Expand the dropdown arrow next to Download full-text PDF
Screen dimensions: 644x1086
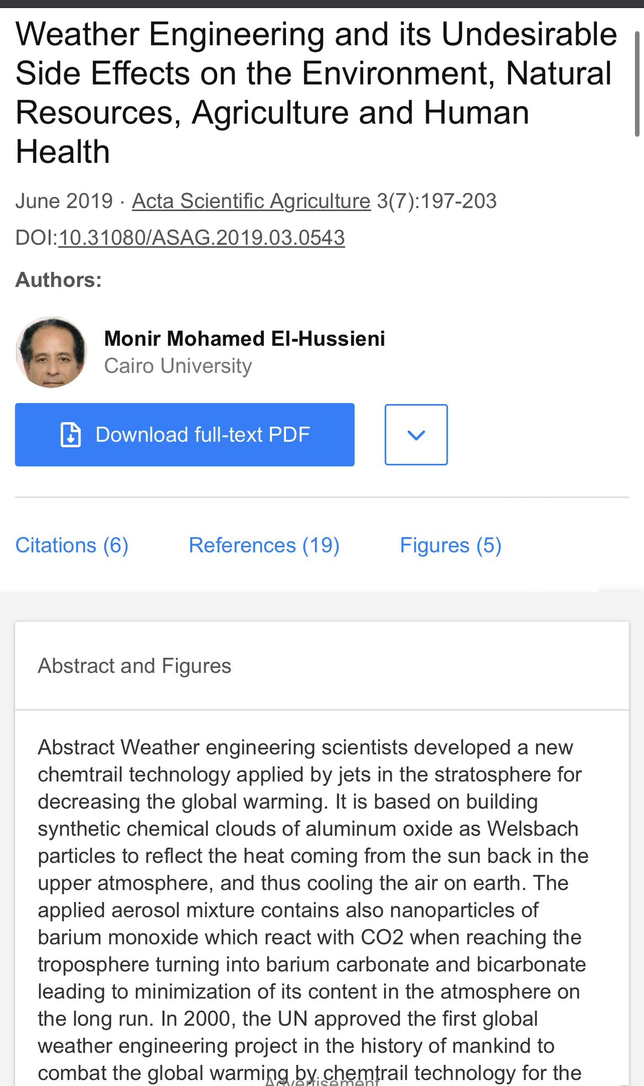tap(416, 434)
